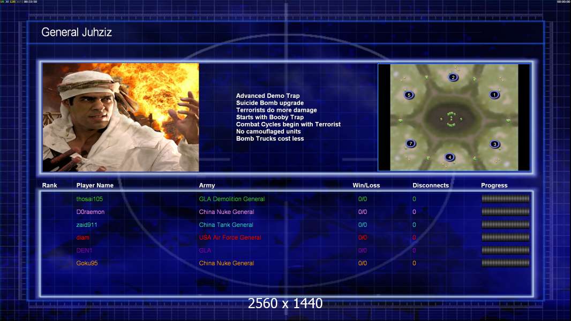Click start position marker 3 on map

click(x=494, y=144)
